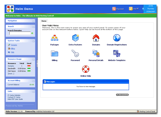Collapse the System Tasks panel
Image resolution: width=161 pixels, height=117 pixels.
tap(33, 41)
